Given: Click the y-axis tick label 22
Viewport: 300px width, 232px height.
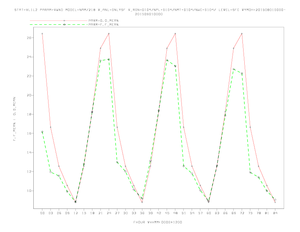Looking at the screenshot, I should pyautogui.click(x=29, y=76).
